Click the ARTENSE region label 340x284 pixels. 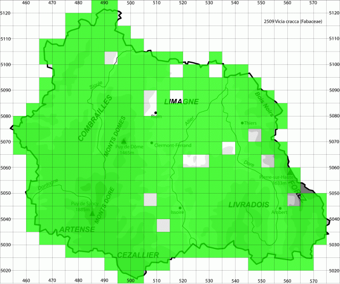coord(77,229)
